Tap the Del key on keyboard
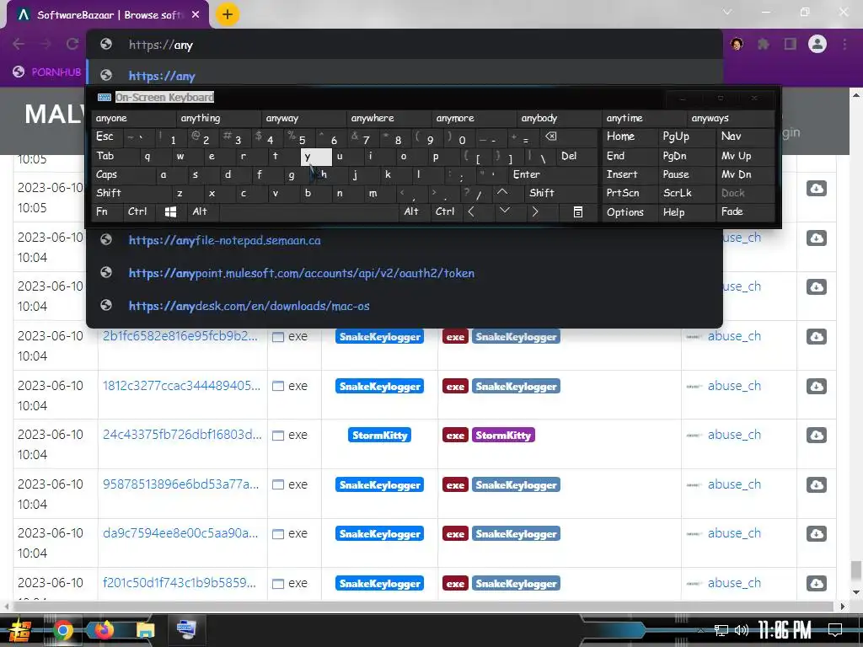 coord(576,156)
